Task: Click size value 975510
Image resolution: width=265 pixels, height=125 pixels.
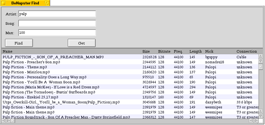Action: pos(148,77)
